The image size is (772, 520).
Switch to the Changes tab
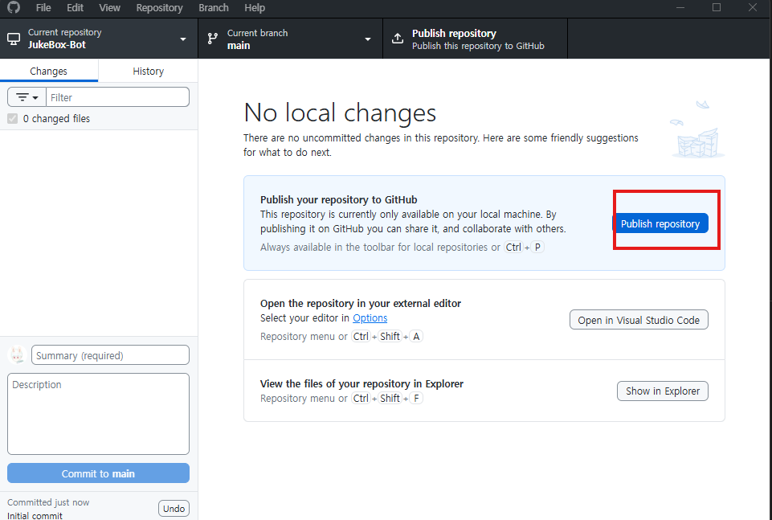(x=49, y=71)
